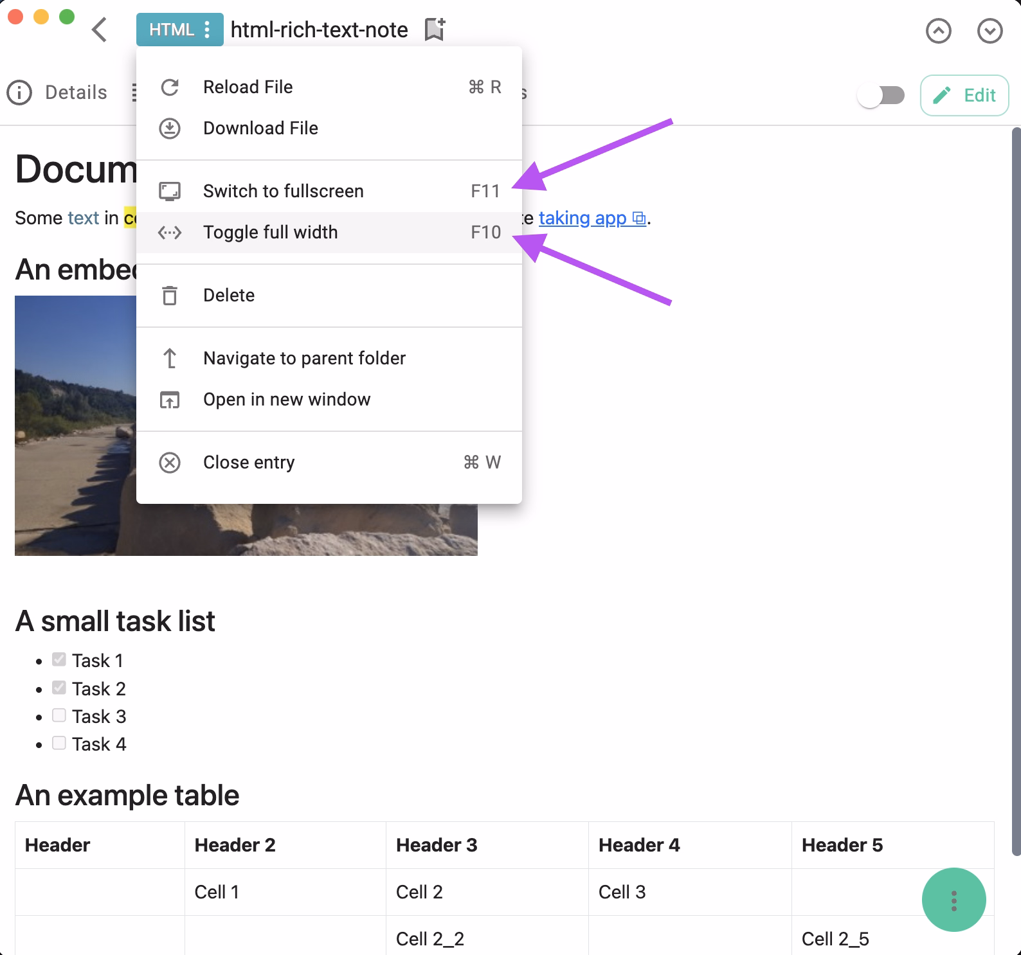
Task: Click the bookmark add icon
Action: click(x=435, y=30)
